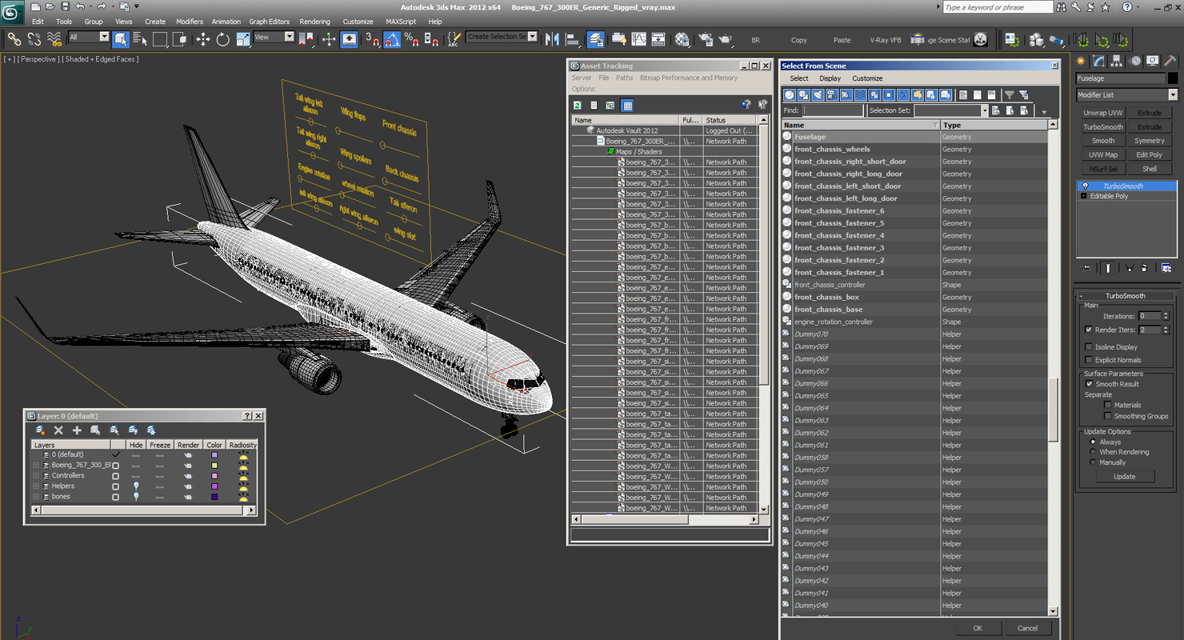Open the Modifiers menu
This screenshot has height=640, width=1184.
tap(190, 22)
